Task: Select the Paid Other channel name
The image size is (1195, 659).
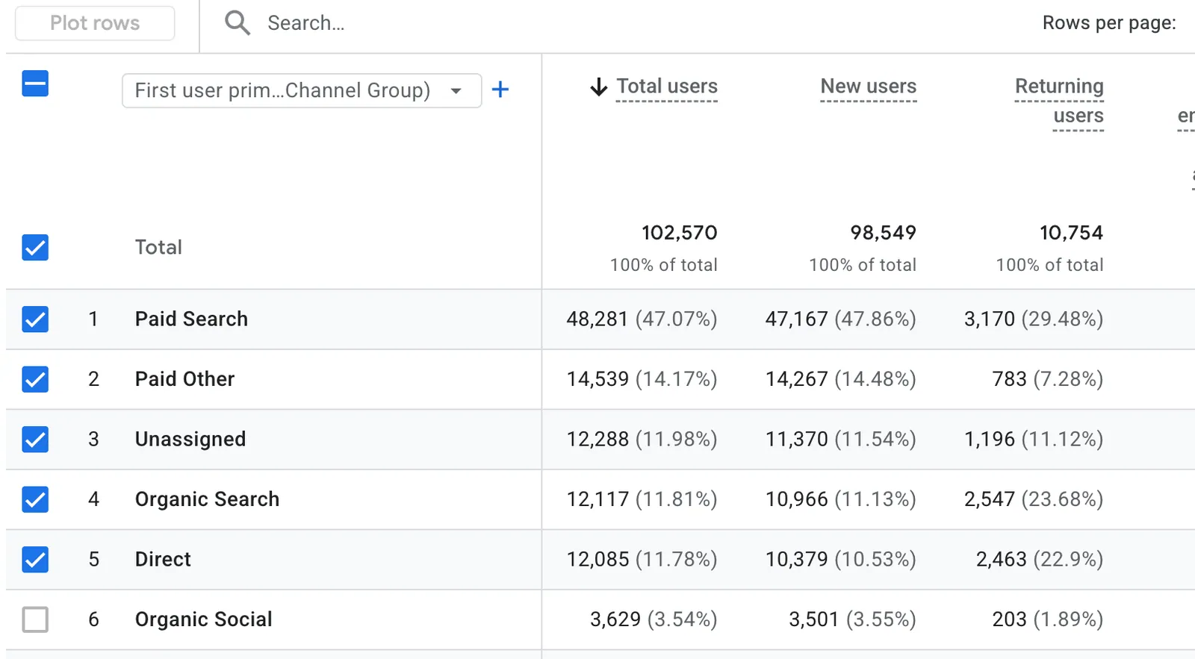Action: pos(184,379)
